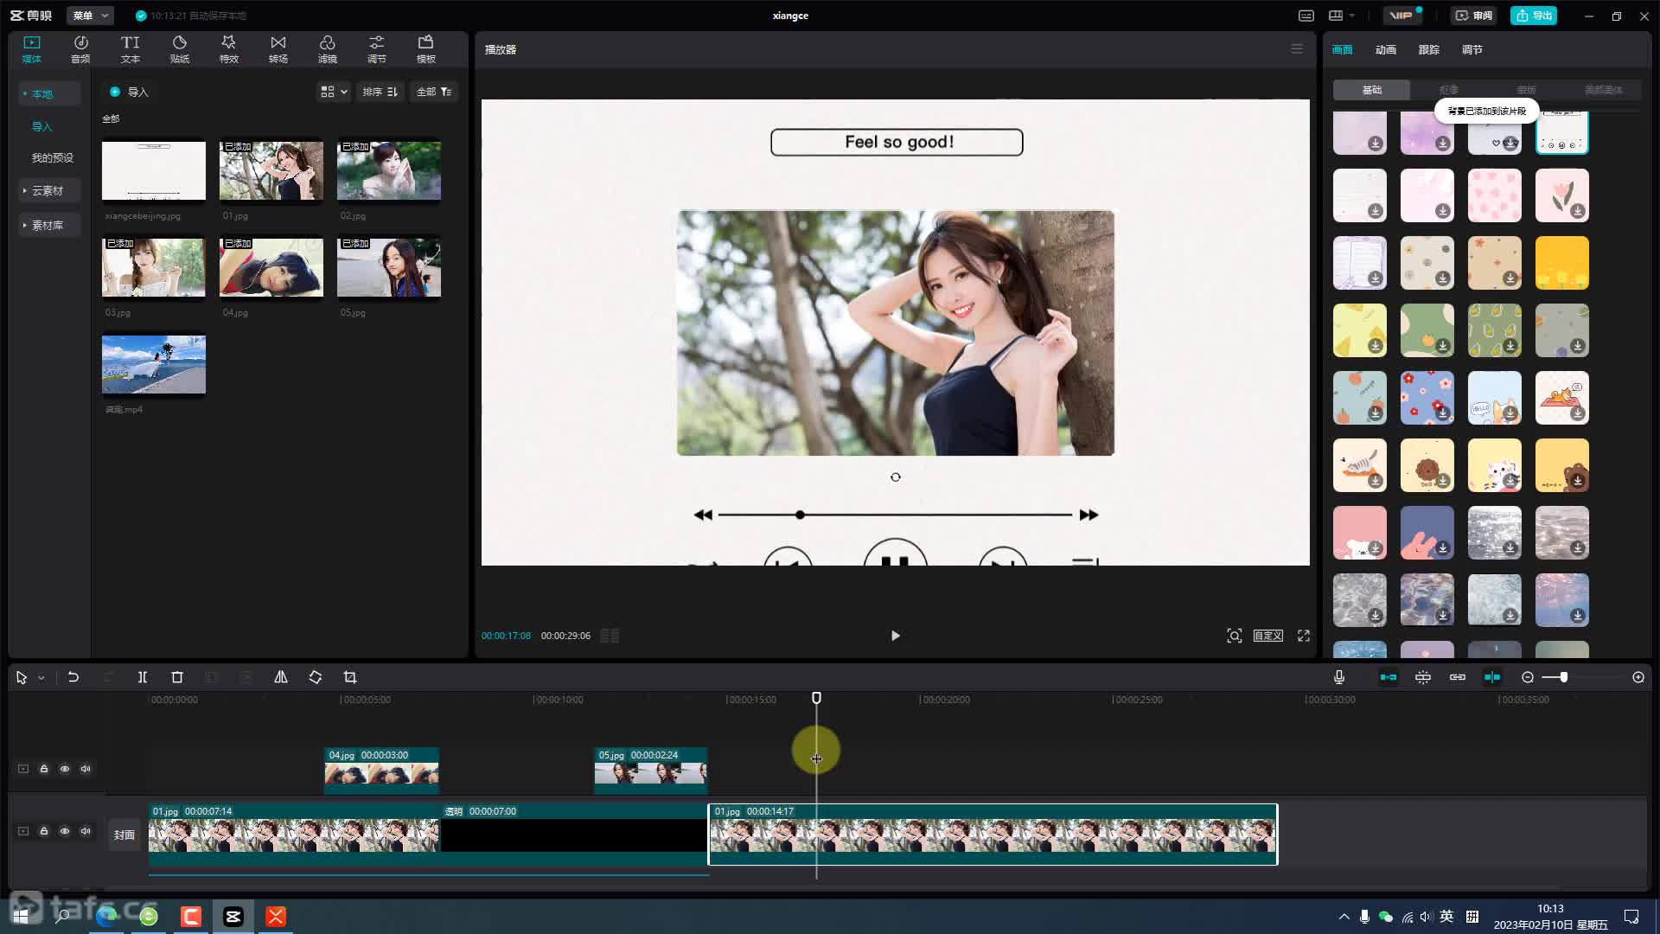This screenshot has width=1660, height=934.
Task: Open the media grid view dropdown
Action: click(x=334, y=92)
